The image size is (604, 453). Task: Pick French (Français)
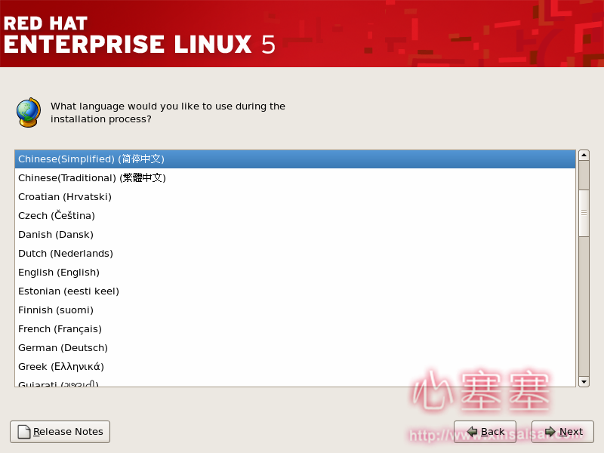[x=295, y=329]
